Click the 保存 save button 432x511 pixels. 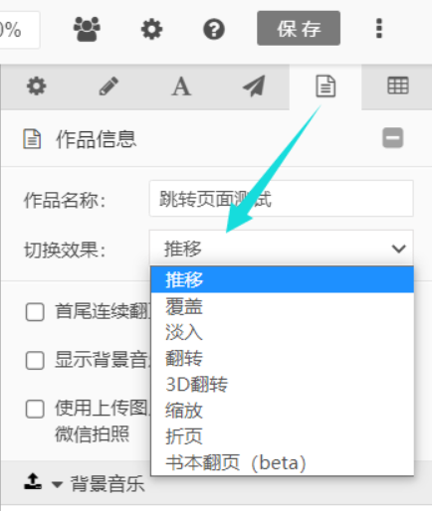click(x=299, y=28)
